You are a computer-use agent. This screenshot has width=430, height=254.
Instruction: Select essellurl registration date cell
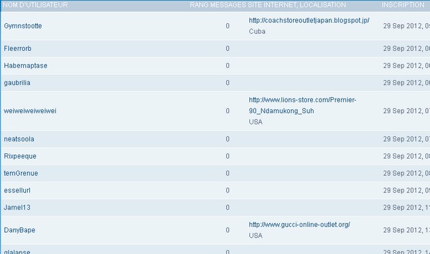pos(406,190)
